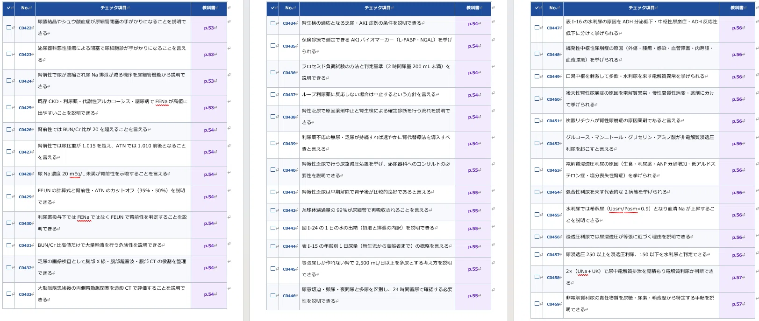Select the item number C0446
Screen dimensions: 759x321
point(289,296)
